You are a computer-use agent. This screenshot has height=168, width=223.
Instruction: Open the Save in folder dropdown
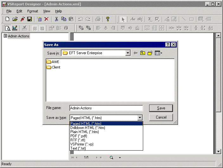click(x=128, y=53)
